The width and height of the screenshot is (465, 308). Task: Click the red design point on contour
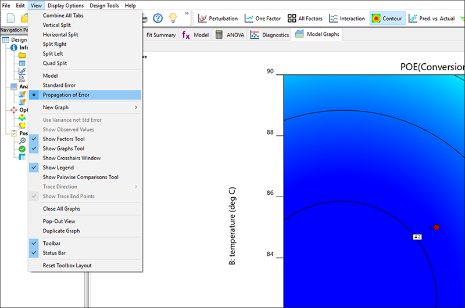(437, 227)
